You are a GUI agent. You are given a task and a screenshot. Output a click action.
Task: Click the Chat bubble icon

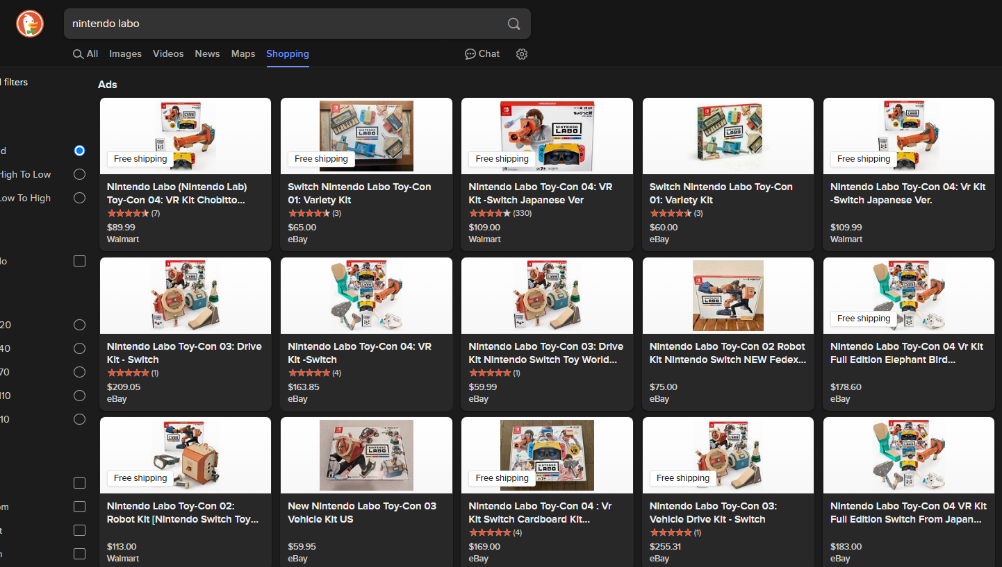coord(482,54)
